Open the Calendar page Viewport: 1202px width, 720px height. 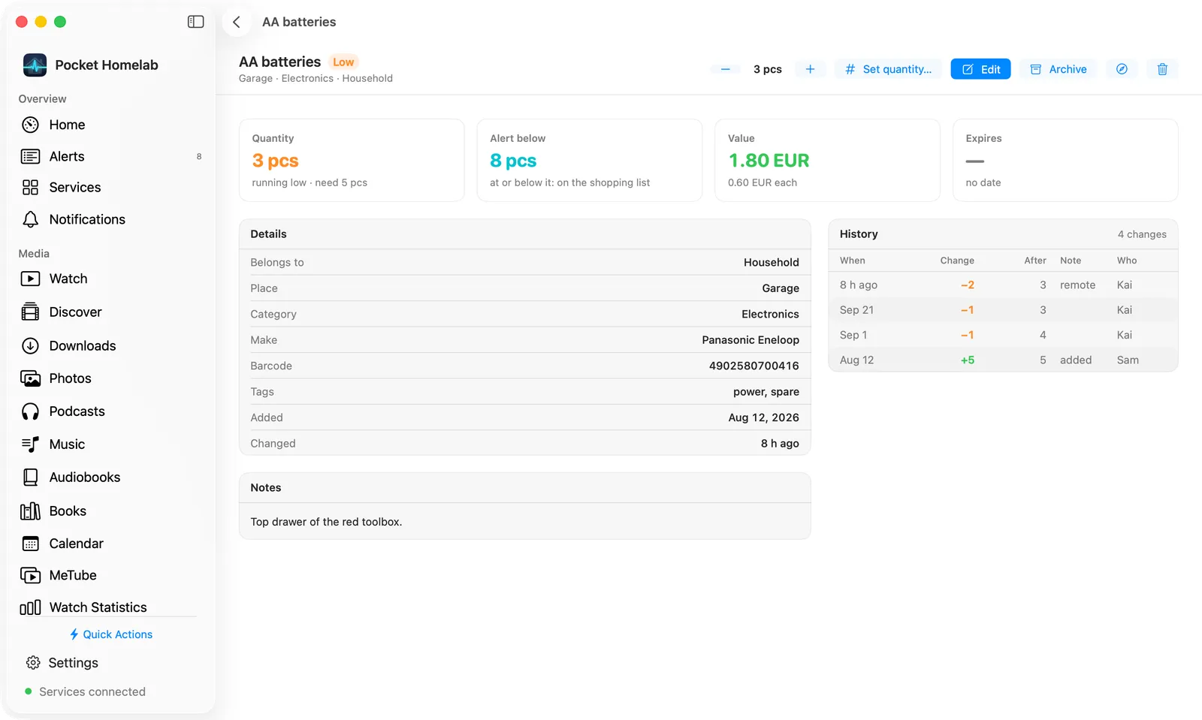(110, 544)
